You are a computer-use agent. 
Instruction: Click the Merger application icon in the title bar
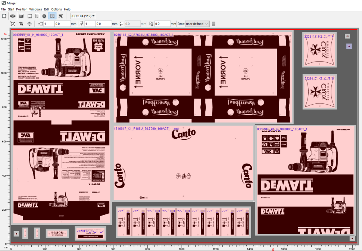coord(3,3)
